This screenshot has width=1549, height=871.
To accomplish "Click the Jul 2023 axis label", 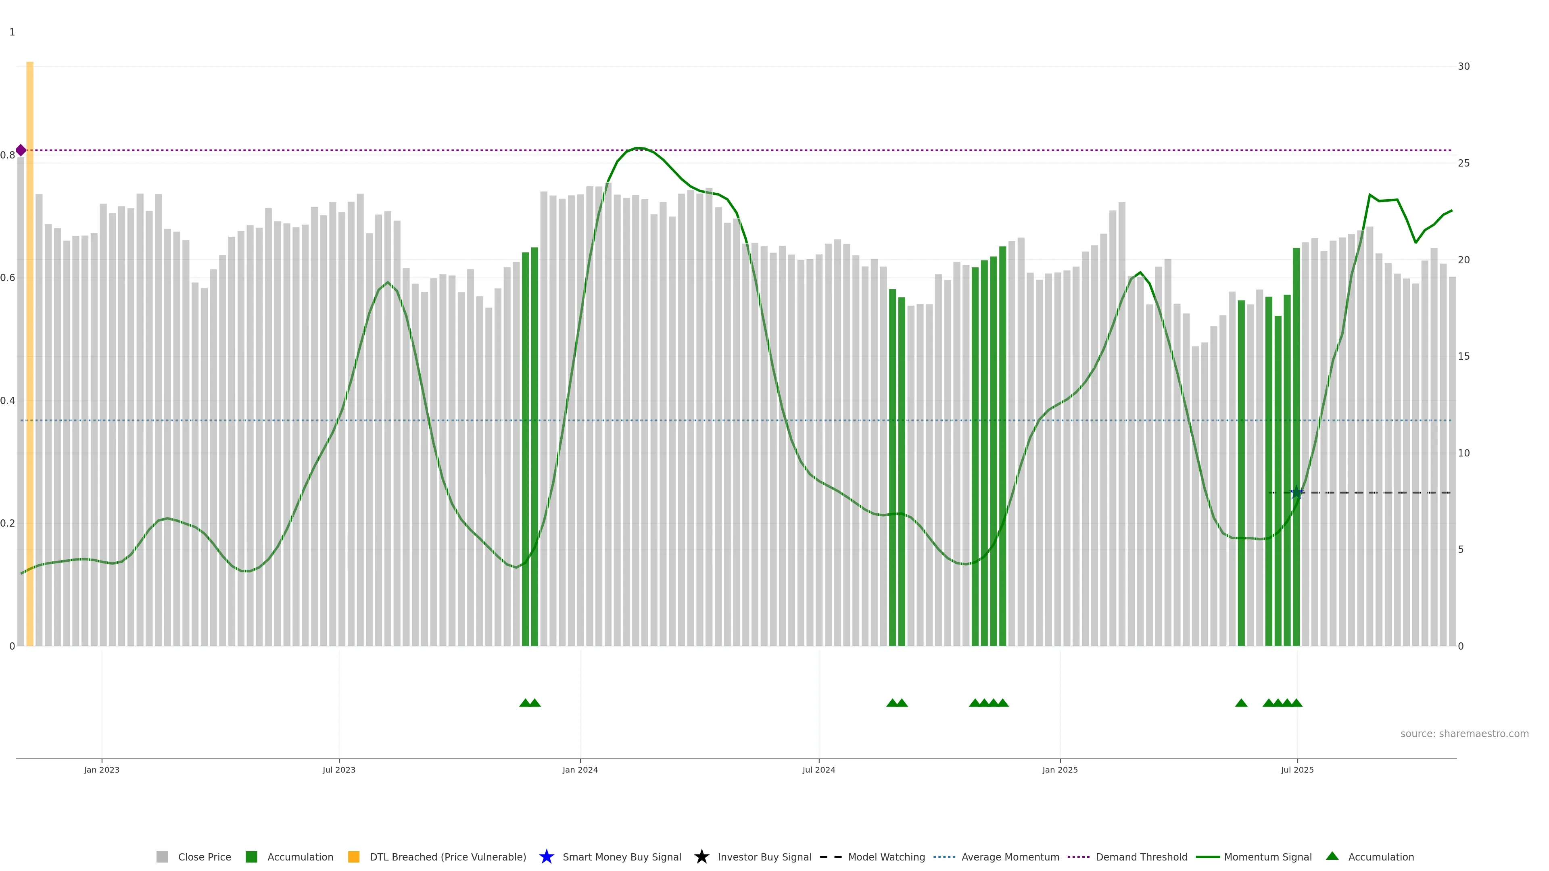I will (x=338, y=769).
